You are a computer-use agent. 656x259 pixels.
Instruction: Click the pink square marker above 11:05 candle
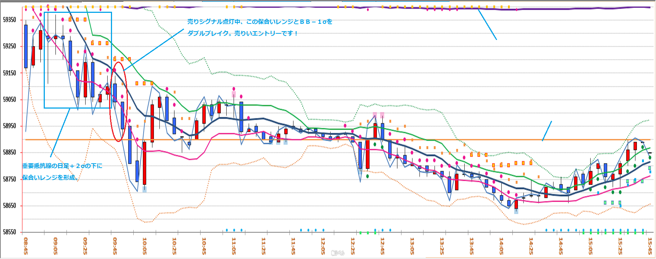click(234, 94)
